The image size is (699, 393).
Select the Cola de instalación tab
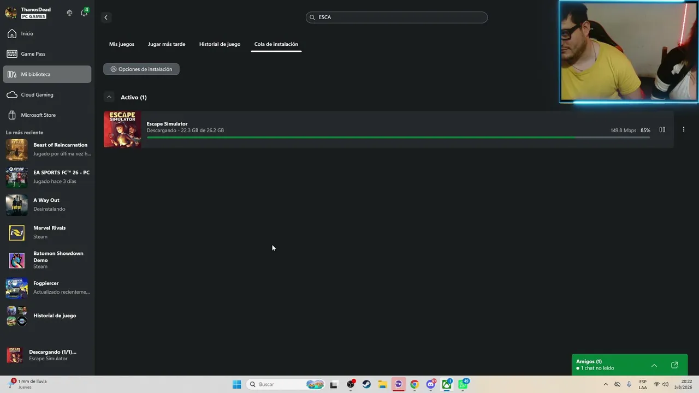pyautogui.click(x=276, y=44)
